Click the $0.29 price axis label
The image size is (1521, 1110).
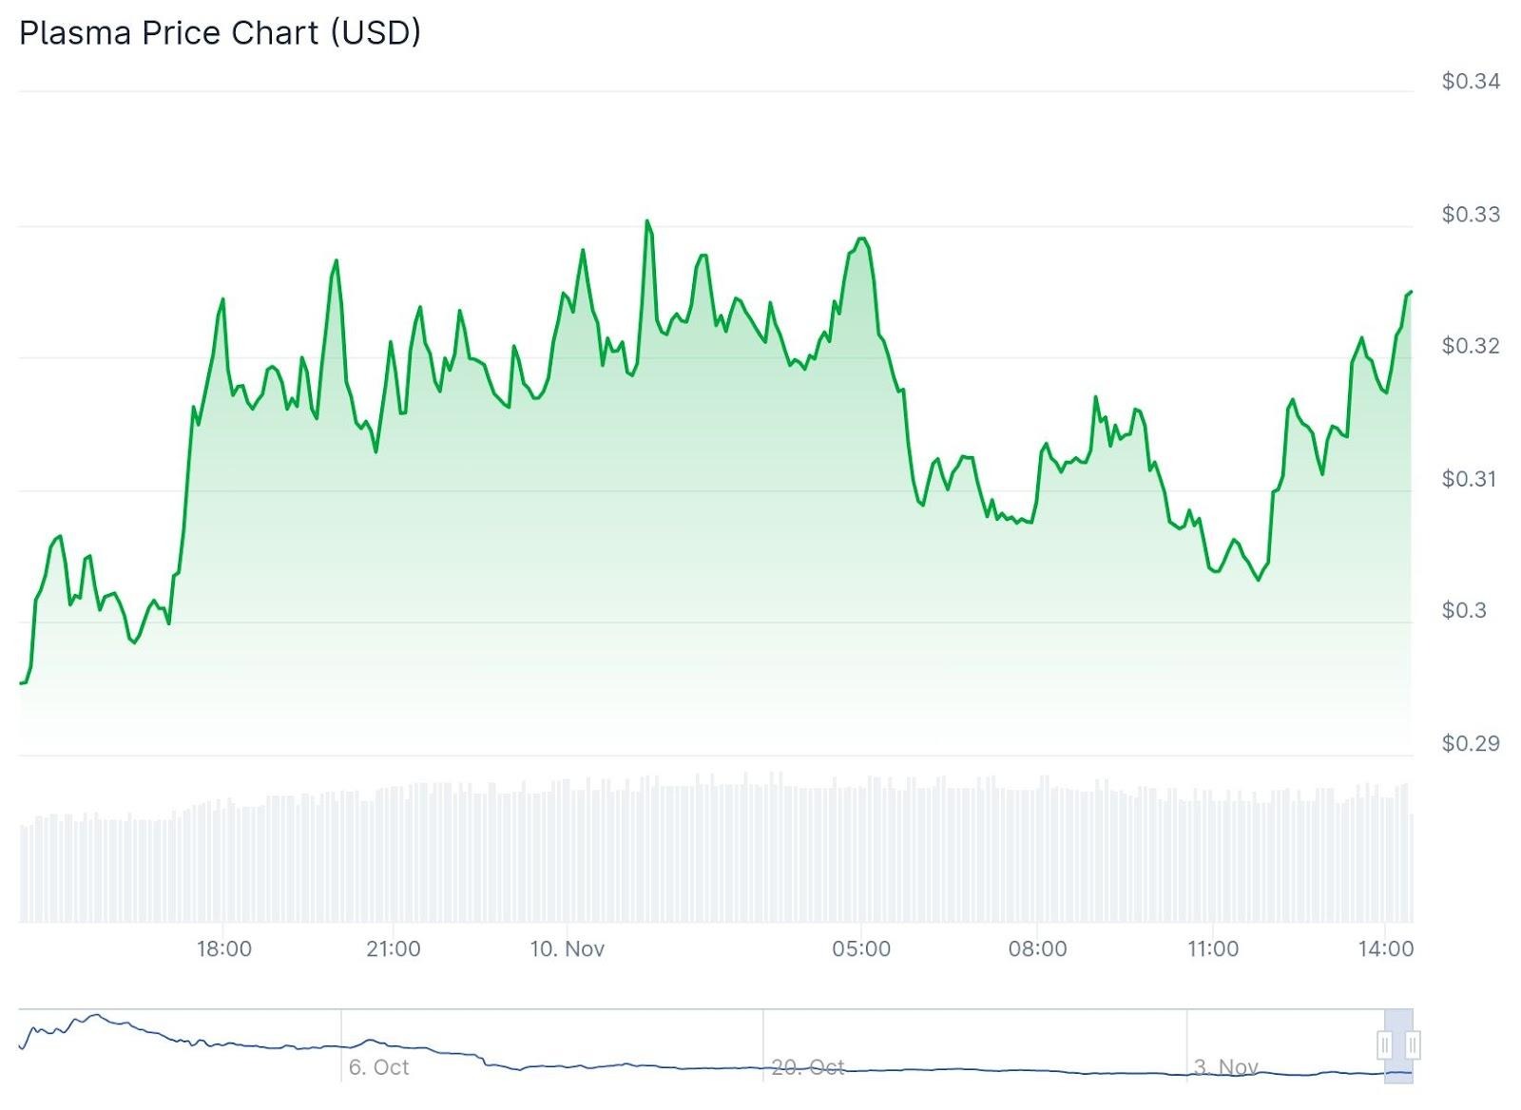coord(1471,743)
